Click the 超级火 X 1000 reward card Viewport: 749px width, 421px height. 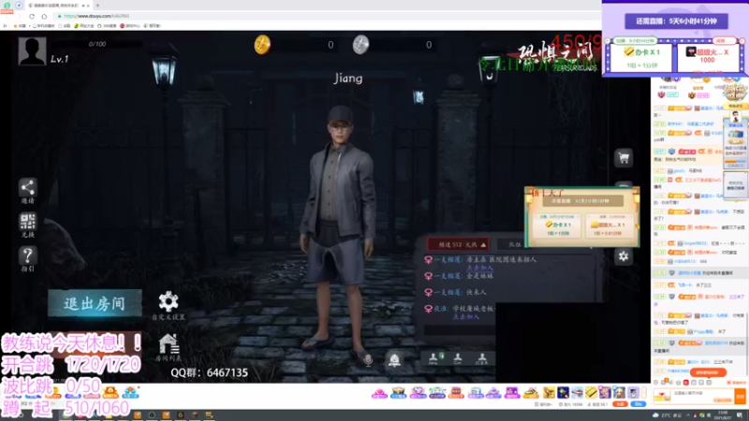[x=708, y=57]
